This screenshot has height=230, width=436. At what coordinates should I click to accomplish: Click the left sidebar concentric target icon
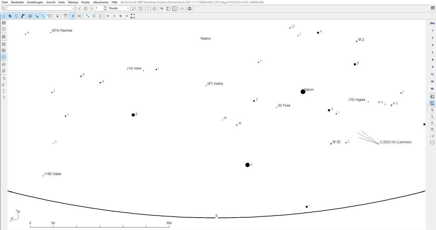pyautogui.click(x=4, y=37)
